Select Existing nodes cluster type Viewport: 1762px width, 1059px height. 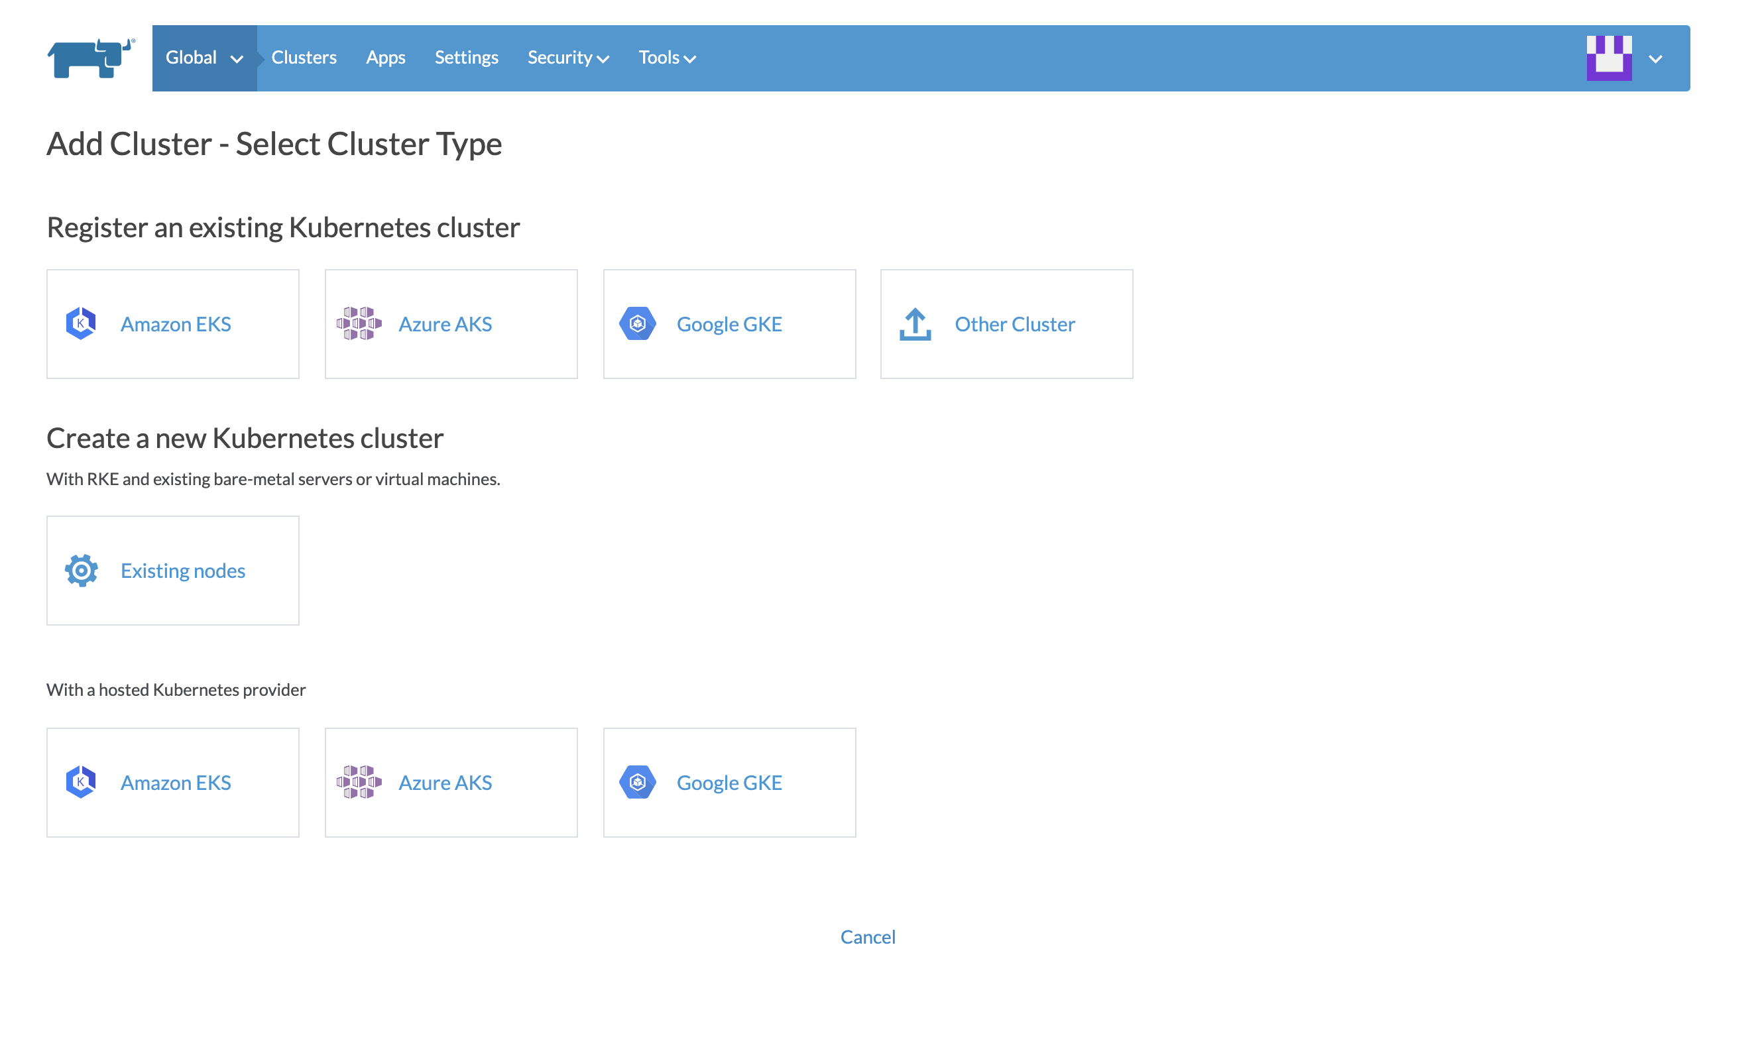(173, 569)
